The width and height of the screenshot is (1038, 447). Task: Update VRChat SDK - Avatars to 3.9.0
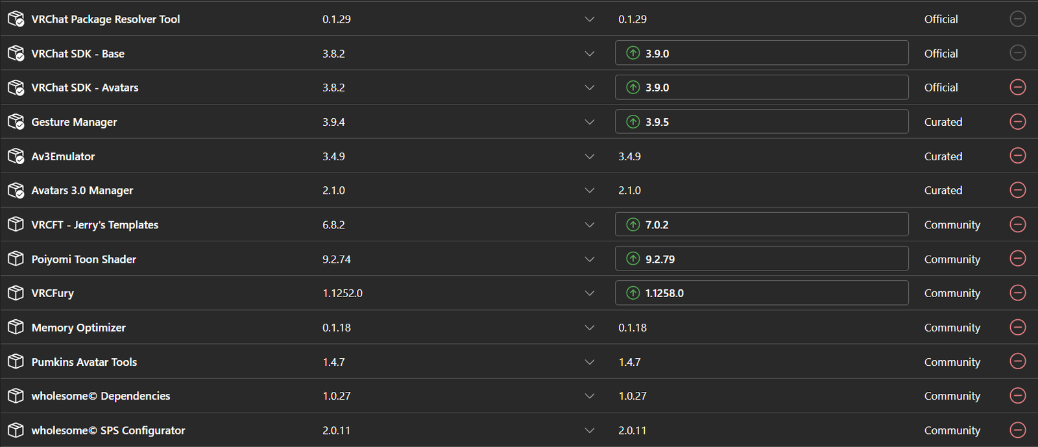(761, 88)
